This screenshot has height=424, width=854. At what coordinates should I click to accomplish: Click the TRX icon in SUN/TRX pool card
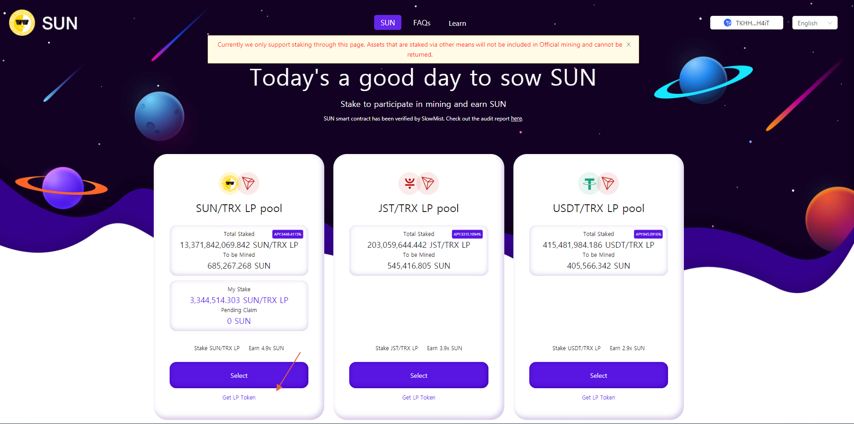pyautogui.click(x=249, y=183)
